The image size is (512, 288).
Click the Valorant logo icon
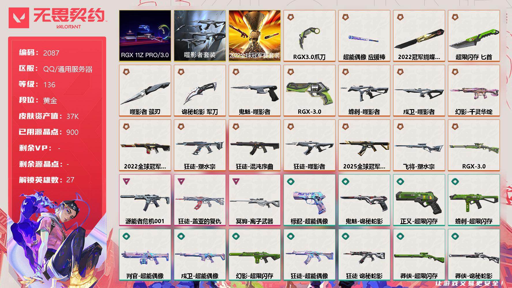19,18
